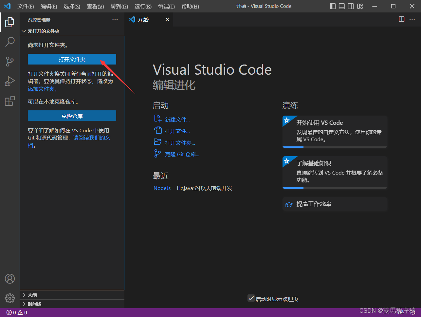This screenshot has width=421, height=317.
Task: Click the recent path H:\java全栈\大前端开发
Action: tap(205, 188)
